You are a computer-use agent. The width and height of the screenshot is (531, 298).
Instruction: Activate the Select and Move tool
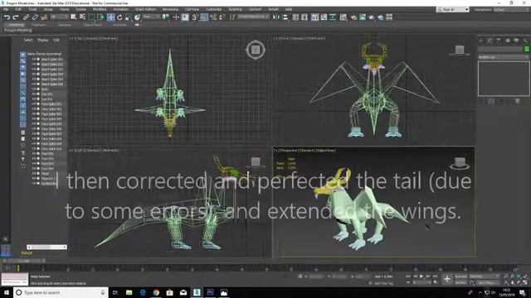pos(110,17)
